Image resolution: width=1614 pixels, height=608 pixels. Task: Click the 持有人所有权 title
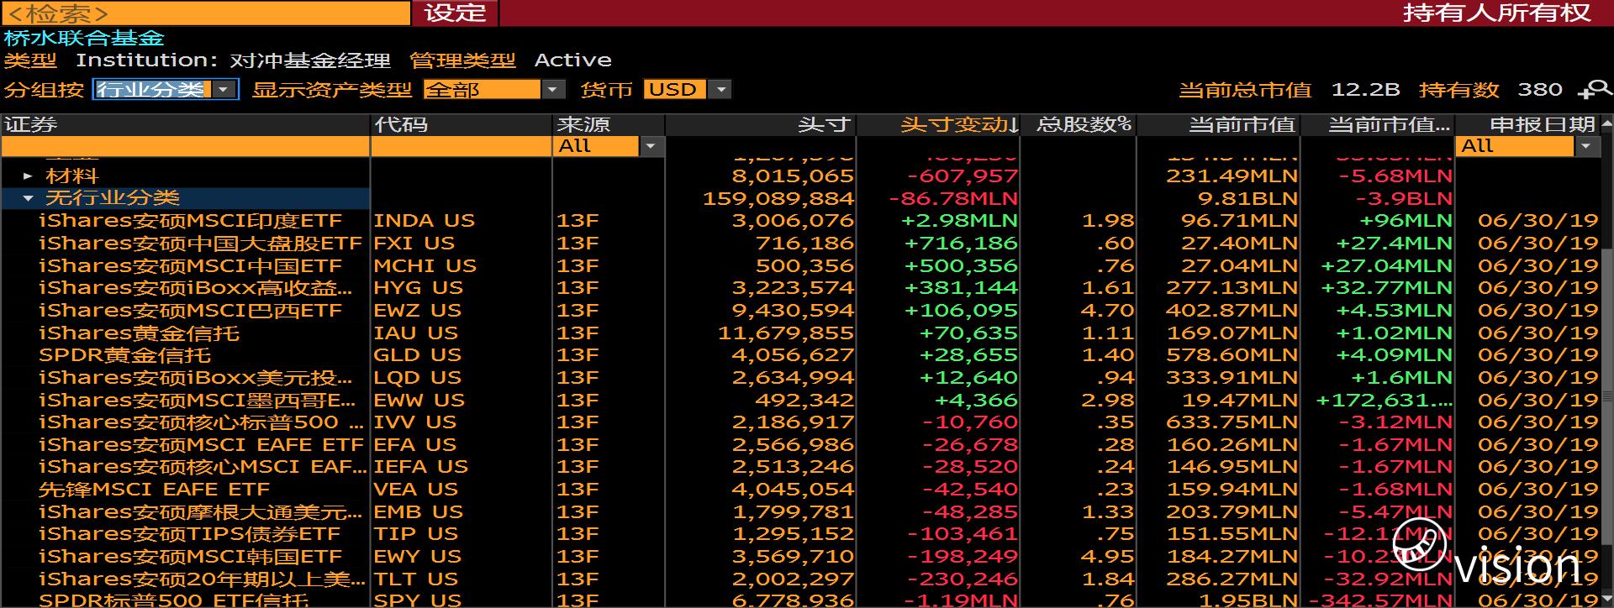[1496, 13]
